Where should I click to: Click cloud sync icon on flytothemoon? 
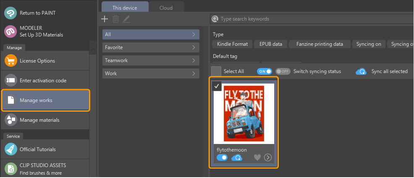point(237,158)
